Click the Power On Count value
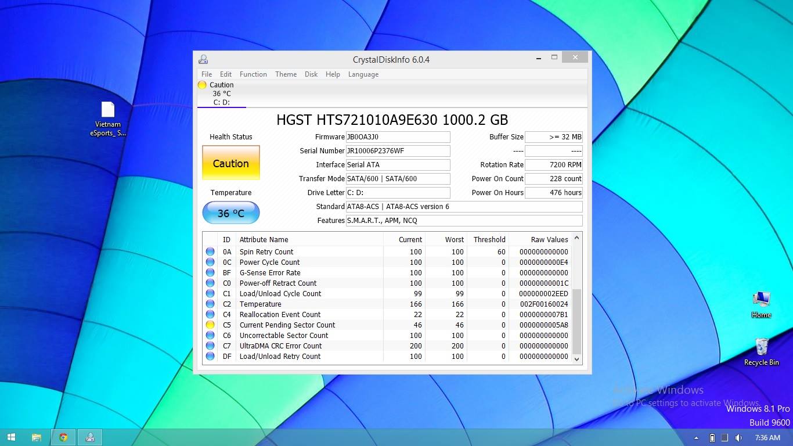793x446 pixels. pyautogui.click(x=554, y=179)
